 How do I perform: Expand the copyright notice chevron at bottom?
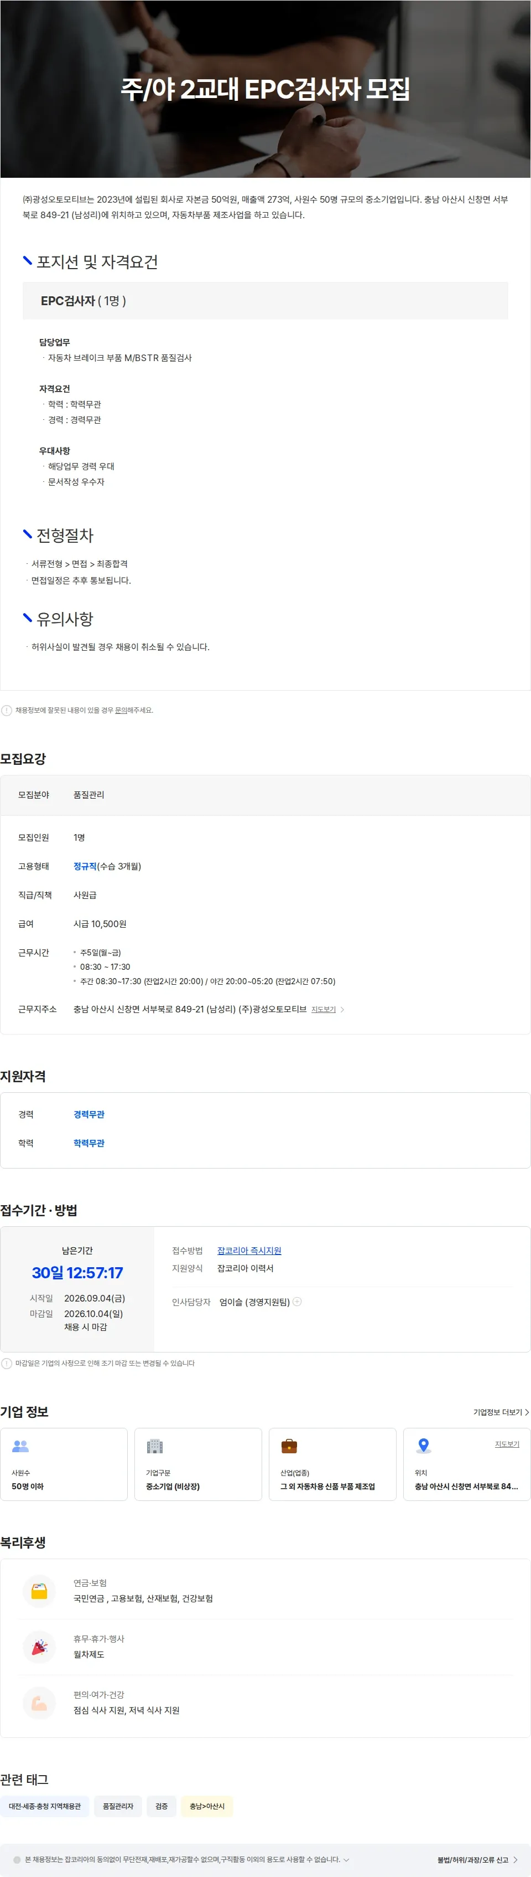[x=346, y=1859]
